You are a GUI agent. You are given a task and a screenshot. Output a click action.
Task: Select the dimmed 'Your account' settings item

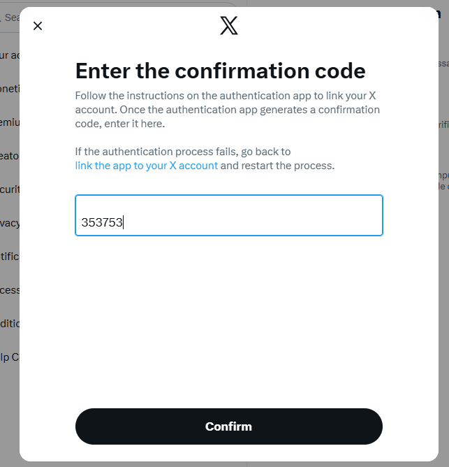coord(10,55)
